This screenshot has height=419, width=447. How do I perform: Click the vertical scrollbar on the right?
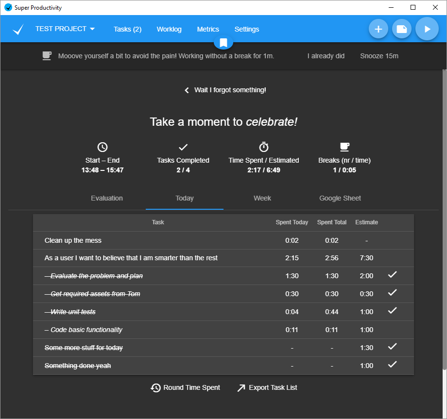[x=444, y=218]
